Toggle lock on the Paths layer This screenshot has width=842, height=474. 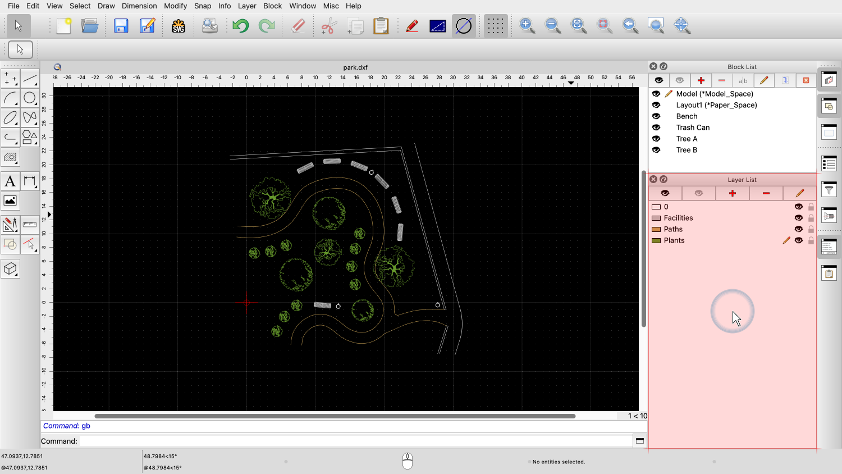point(811,229)
